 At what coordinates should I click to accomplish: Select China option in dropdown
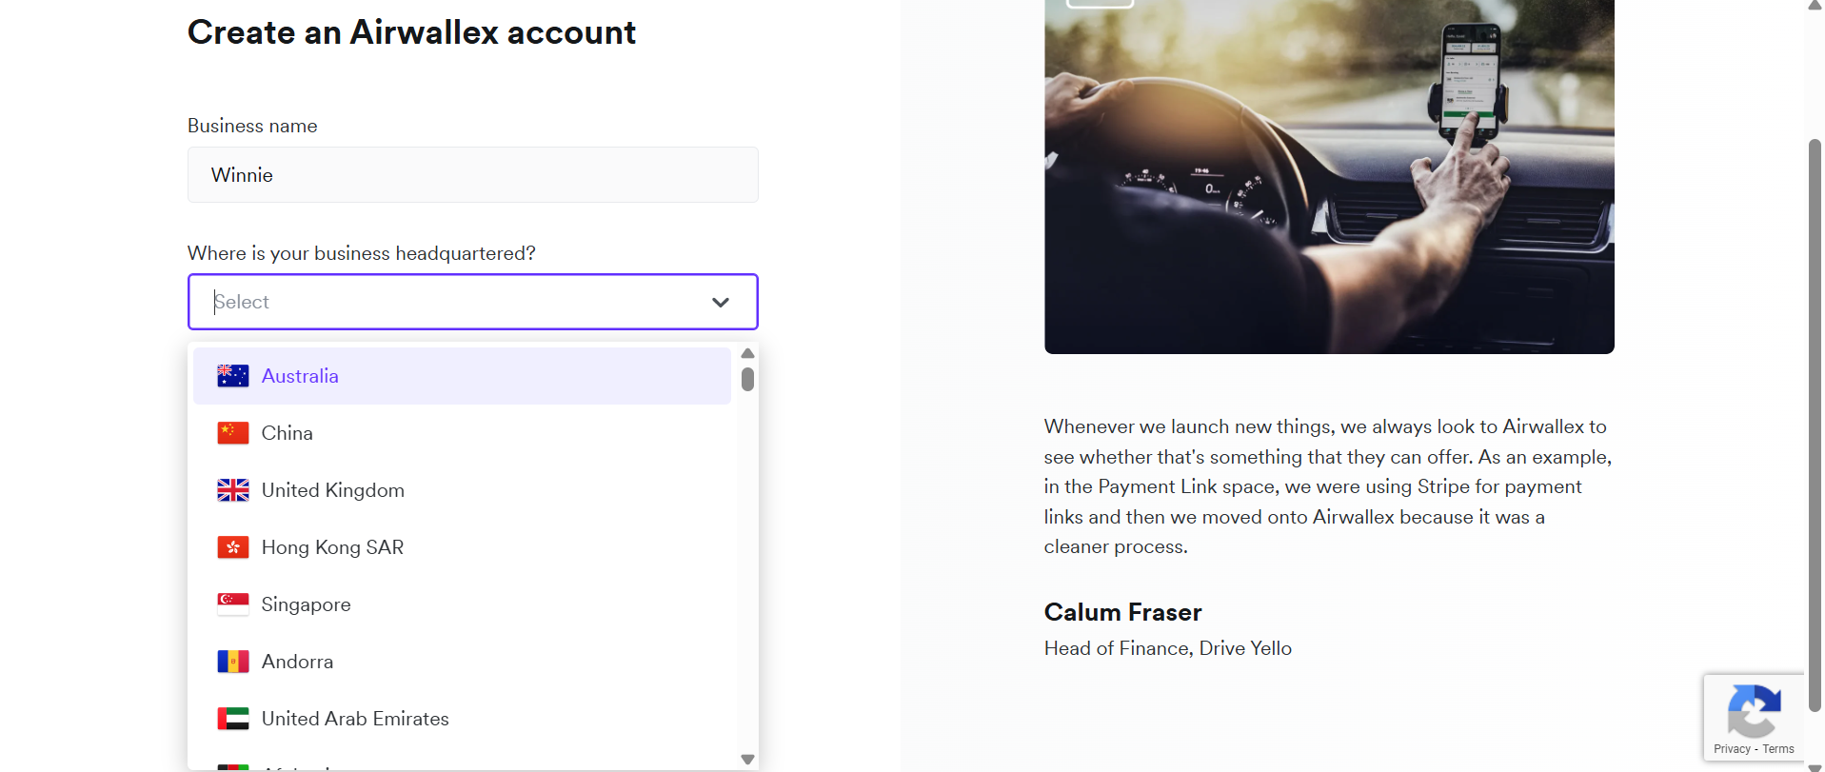click(x=287, y=433)
